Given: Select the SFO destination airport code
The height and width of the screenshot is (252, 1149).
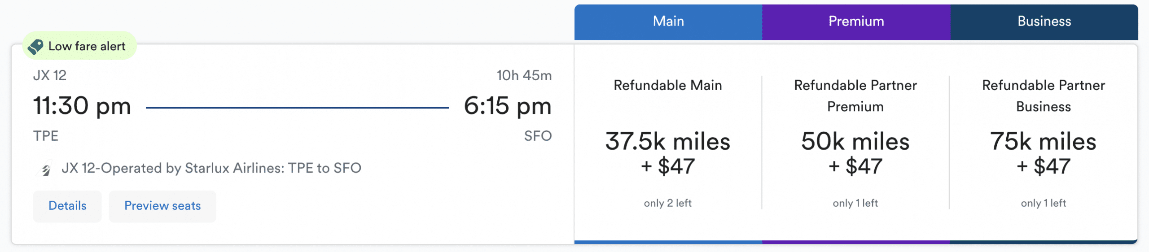Looking at the screenshot, I should tap(538, 136).
